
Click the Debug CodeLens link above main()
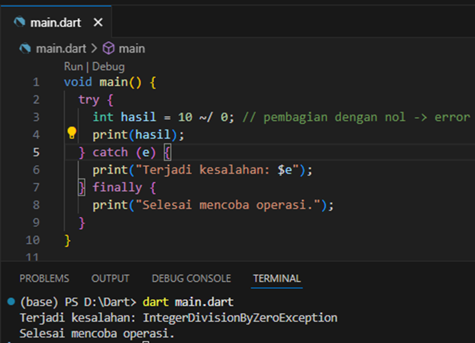[108, 66]
